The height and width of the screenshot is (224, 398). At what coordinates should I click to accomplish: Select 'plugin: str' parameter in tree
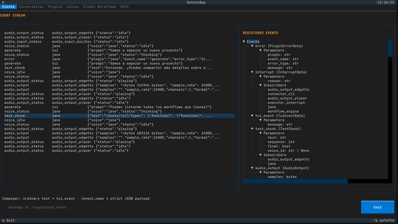[x=279, y=55]
